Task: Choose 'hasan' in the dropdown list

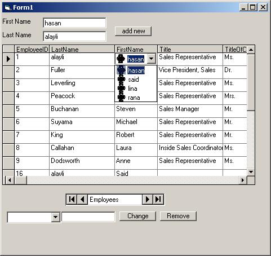Action: tap(136, 70)
